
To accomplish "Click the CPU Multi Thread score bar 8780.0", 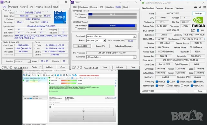I will coord(113,25).
